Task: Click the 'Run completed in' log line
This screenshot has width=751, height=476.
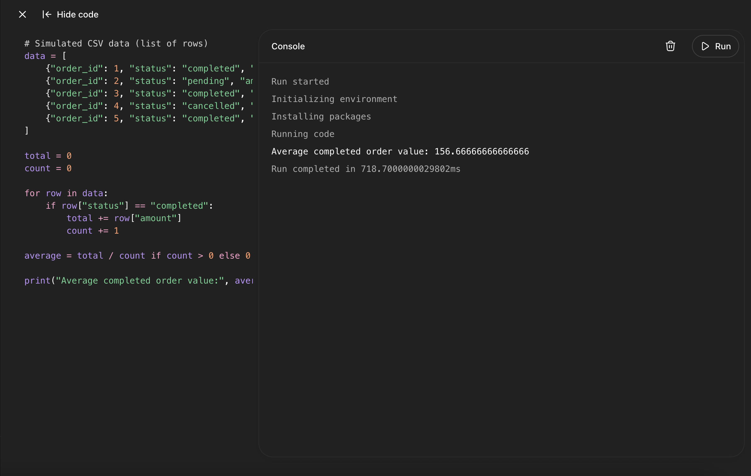Action: [x=366, y=169]
